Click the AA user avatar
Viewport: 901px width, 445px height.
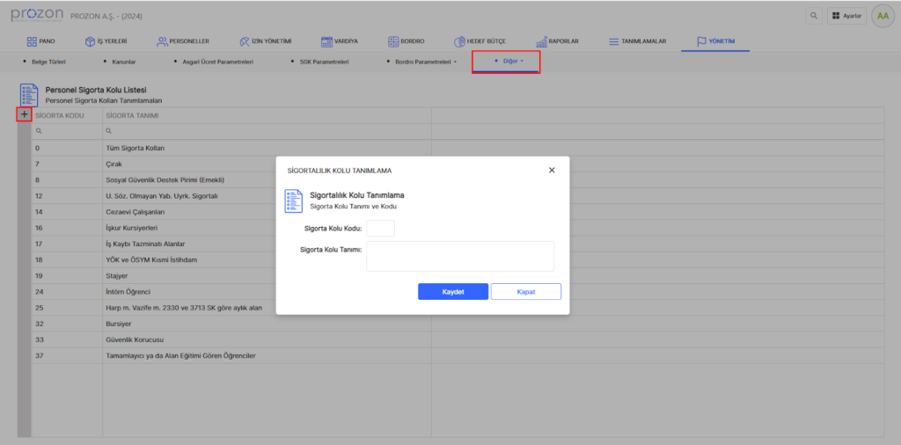coord(881,16)
